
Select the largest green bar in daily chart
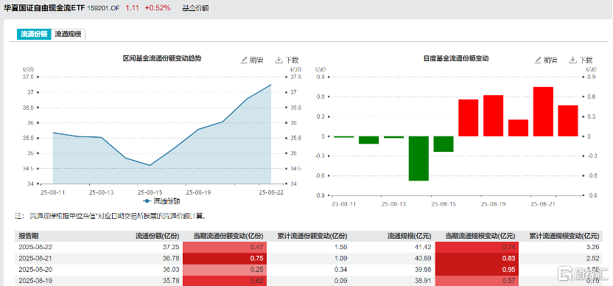[x=418, y=158]
